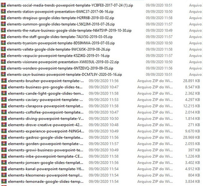Click the 271 KB size value
The width and height of the screenshot is (203, 186).
tap(194, 125)
